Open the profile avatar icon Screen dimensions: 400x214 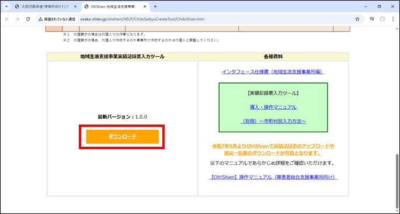pos(382,19)
